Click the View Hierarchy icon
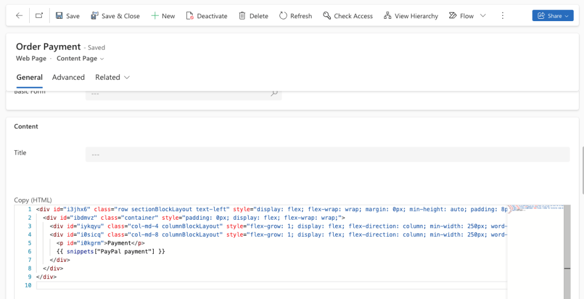584x299 pixels. click(387, 16)
